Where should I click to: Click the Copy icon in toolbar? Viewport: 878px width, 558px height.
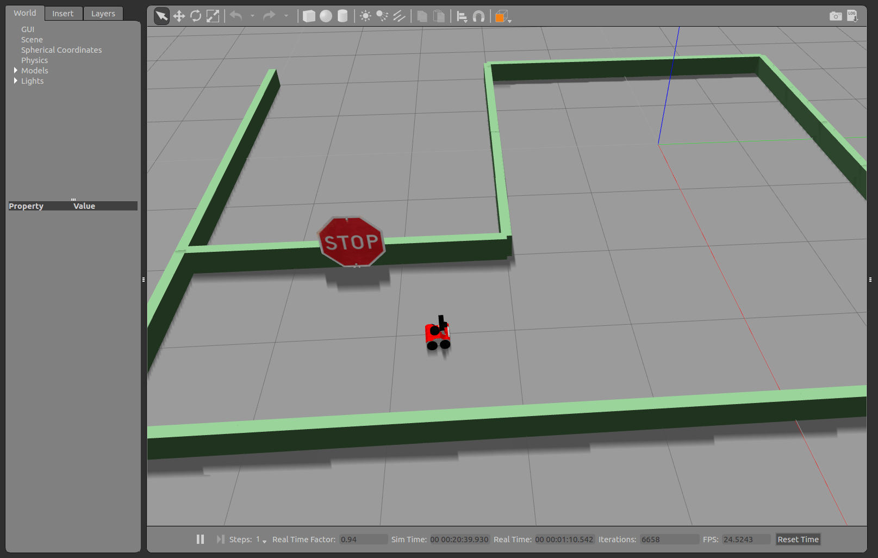tap(422, 16)
